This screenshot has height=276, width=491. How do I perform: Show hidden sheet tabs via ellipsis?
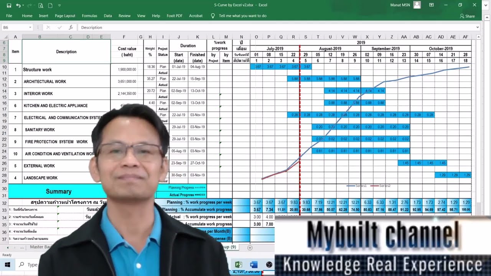coord(22,247)
